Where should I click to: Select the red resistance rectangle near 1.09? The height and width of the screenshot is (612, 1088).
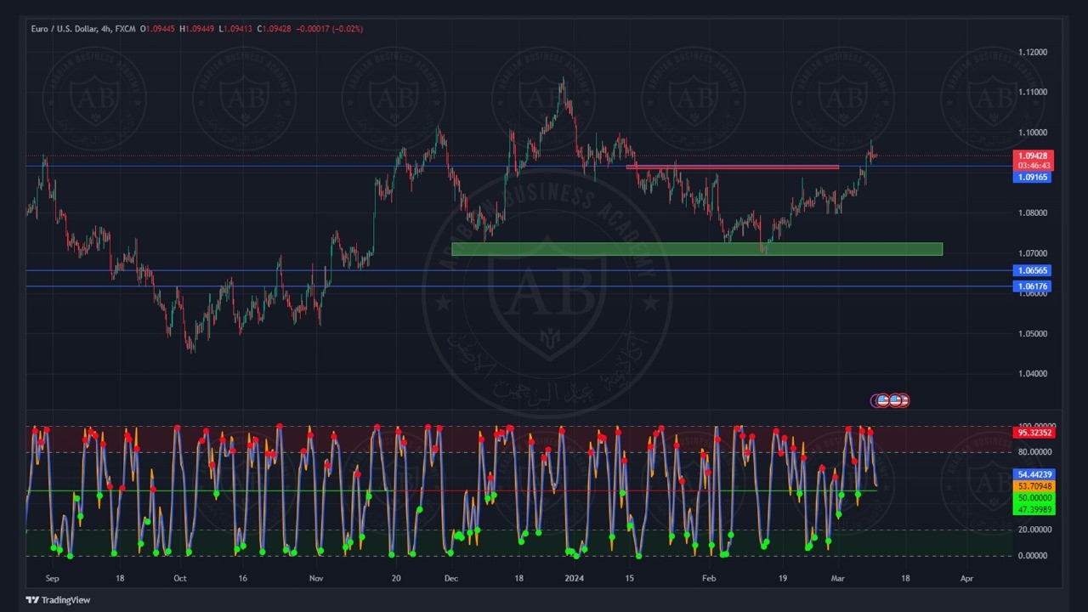732,167
